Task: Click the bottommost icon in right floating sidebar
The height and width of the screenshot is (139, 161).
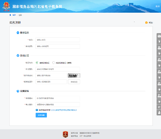Action: click(159, 112)
